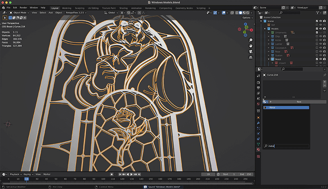Image resolution: width=328 pixels, height=189 pixels.
Task: Click the material search field with metal
Action: 286,146
